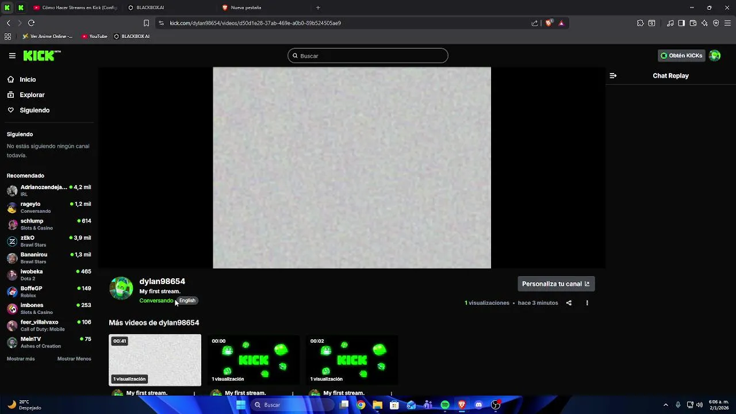
Task: Open dylan98654 channel avatar
Action: [121, 289]
